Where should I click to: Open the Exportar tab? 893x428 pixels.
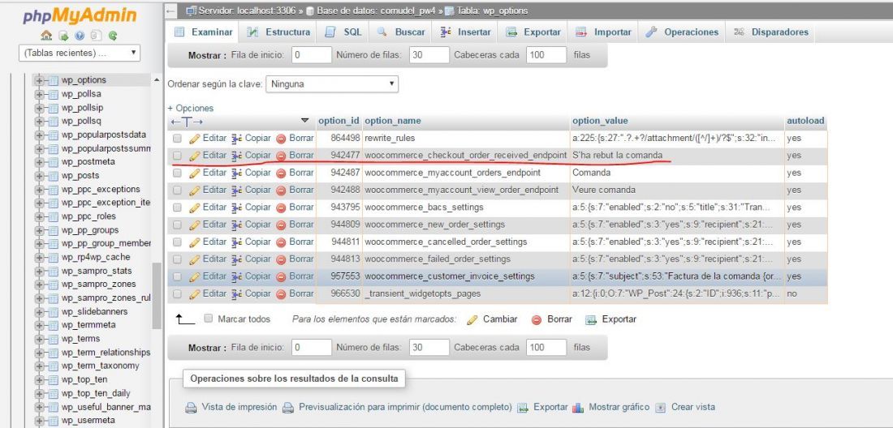(x=533, y=32)
